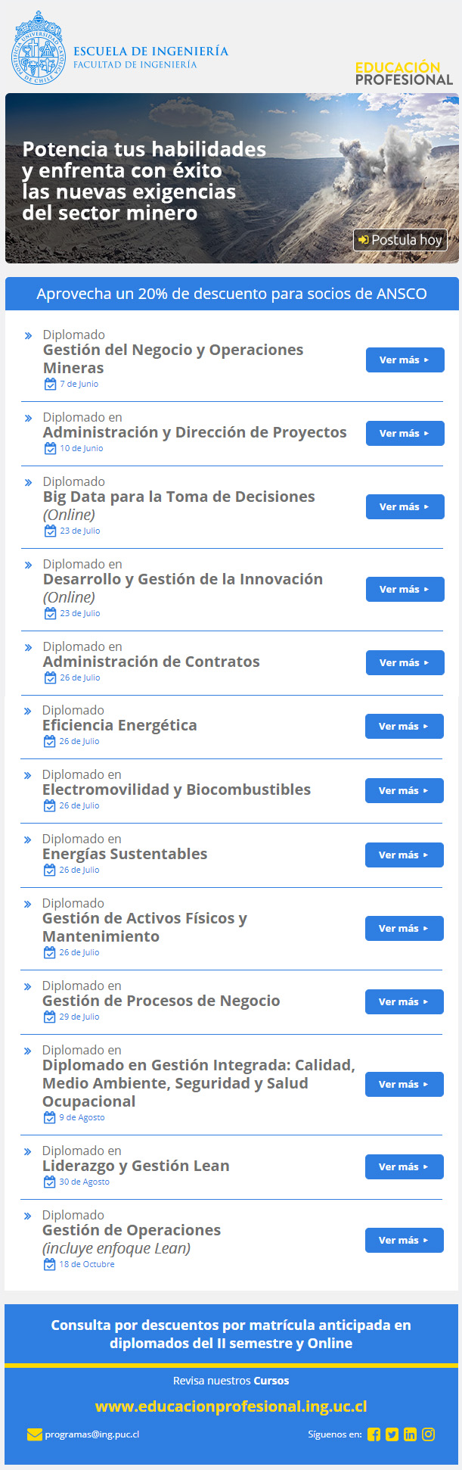462x1470 pixels.
Task: Click the chevron bullet beside Eficiencia Energética
Action: (x=28, y=711)
